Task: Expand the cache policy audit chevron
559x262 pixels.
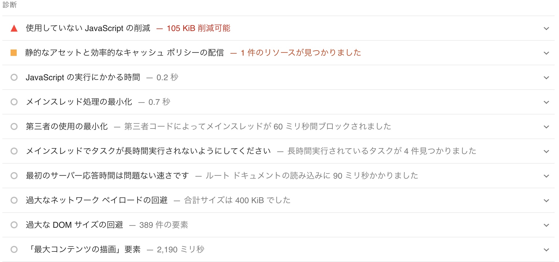Action: coord(546,53)
